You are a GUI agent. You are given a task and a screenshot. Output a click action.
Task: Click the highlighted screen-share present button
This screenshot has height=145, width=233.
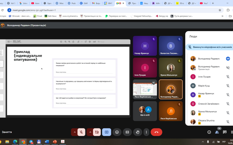(x=107, y=132)
